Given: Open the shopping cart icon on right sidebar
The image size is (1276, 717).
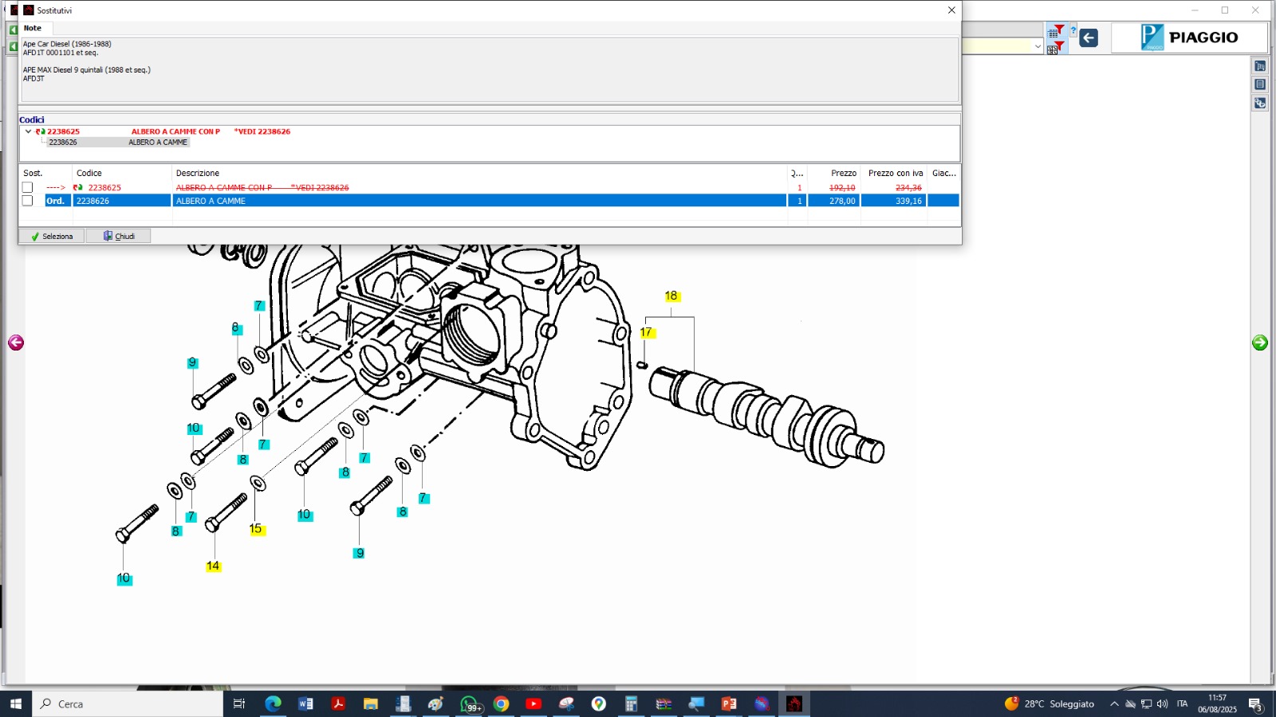Looking at the screenshot, I should 1260,66.
